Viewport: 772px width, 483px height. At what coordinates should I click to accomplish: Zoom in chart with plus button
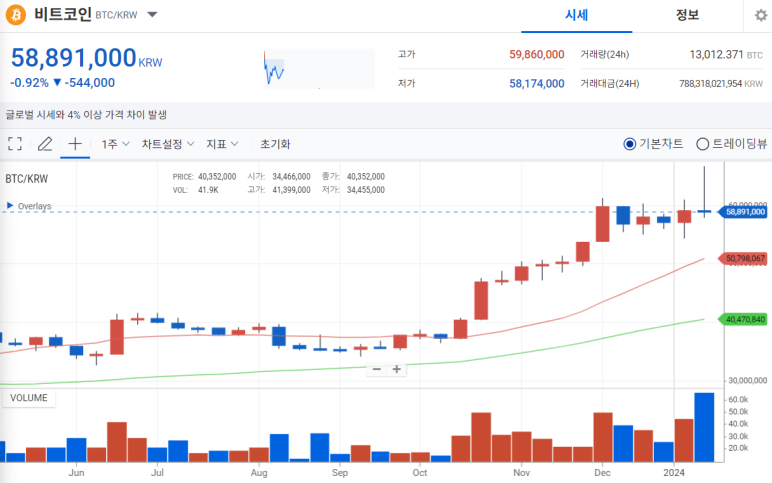(x=396, y=369)
